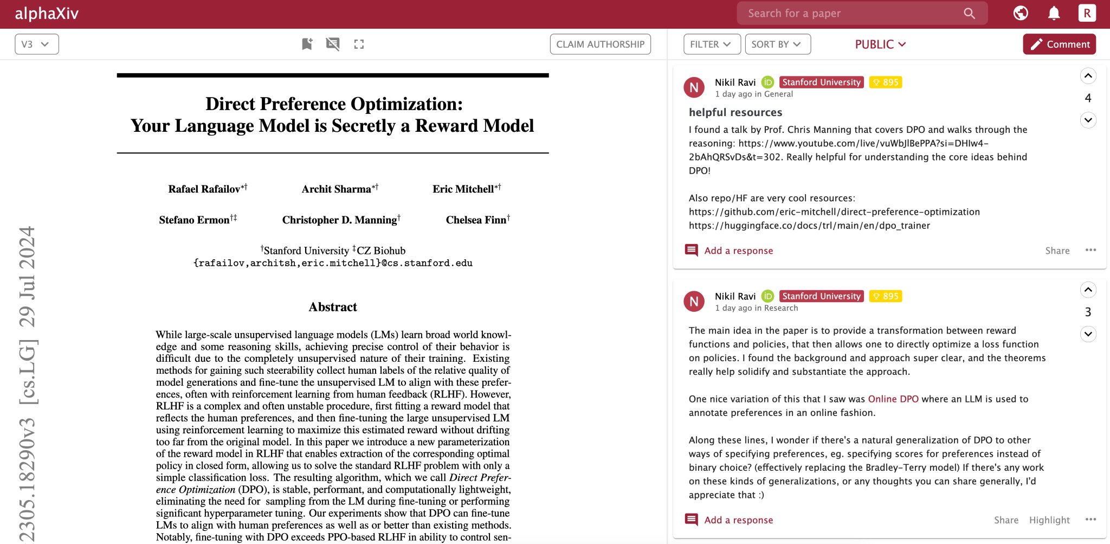Click the vote count 4 on the first comment
Image resolution: width=1110 pixels, height=544 pixels.
tap(1088, 98)
